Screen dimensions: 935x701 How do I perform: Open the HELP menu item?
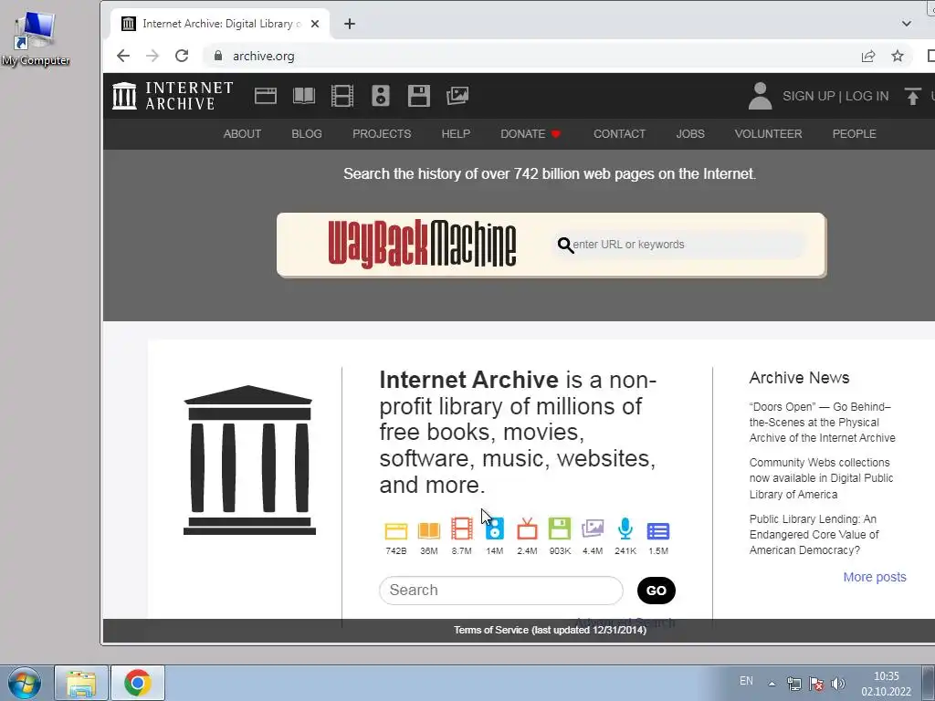[456, 134]
